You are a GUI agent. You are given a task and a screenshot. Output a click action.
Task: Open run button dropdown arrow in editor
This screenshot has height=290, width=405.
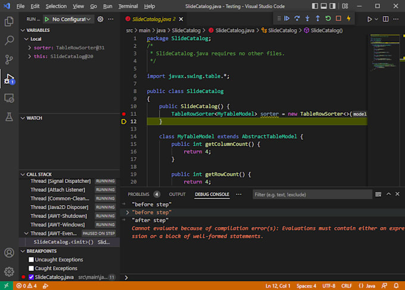pos(376,19)
